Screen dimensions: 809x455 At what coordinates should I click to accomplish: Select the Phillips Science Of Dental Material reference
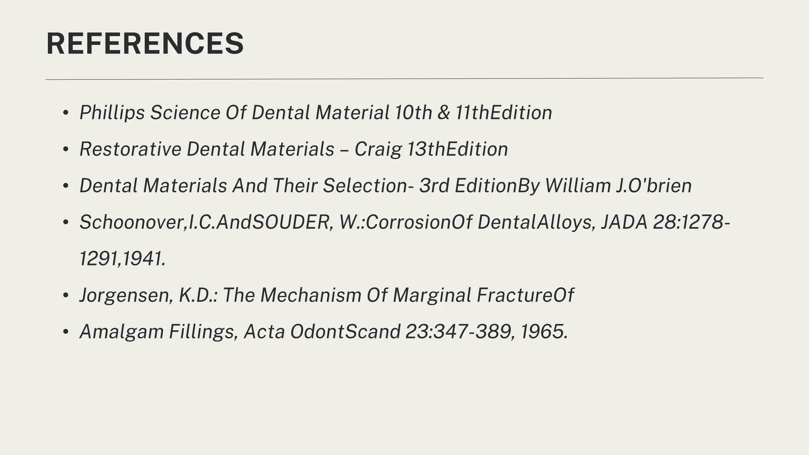tap(316, 113)
